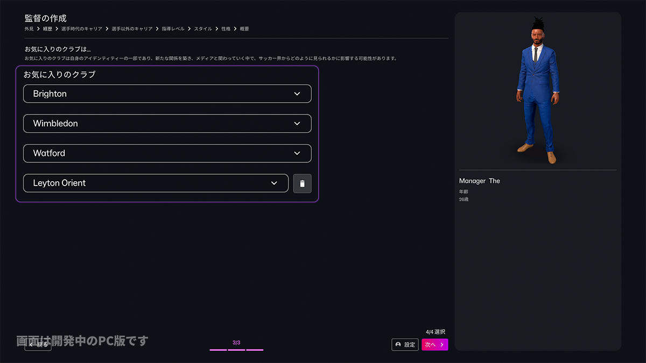The image size is (646, 363).
Task: Click the 戻る back button
Action: [x=38, y=345]
